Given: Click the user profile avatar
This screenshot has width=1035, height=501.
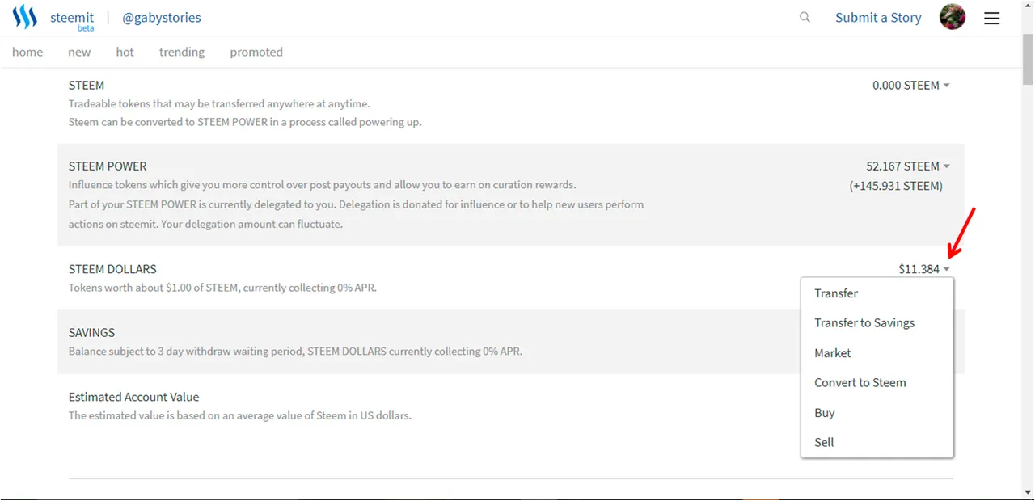Looking at the screenshot, I should tap(953, 17).
